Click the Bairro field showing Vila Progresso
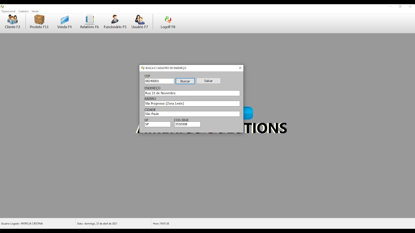Screen dimensions: 415x233 coord(192,104)
